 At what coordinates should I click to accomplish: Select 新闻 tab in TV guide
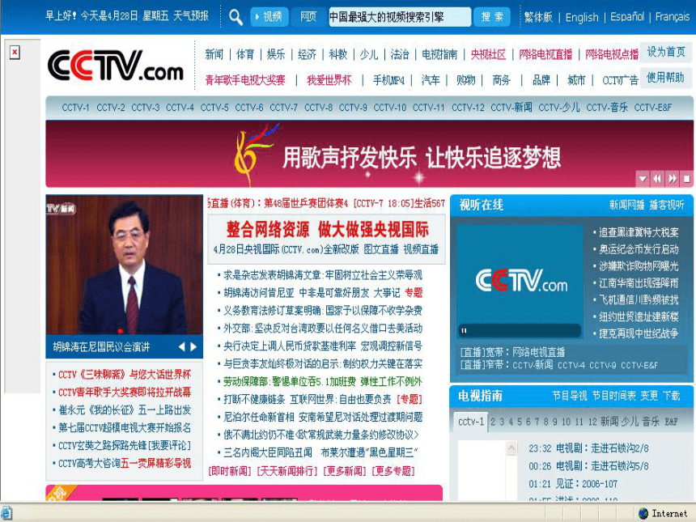point(609,421)
